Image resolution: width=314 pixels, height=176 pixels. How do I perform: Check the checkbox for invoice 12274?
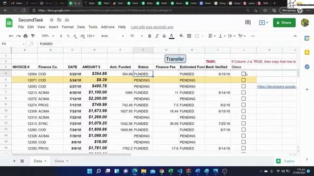tap(243, 105)
